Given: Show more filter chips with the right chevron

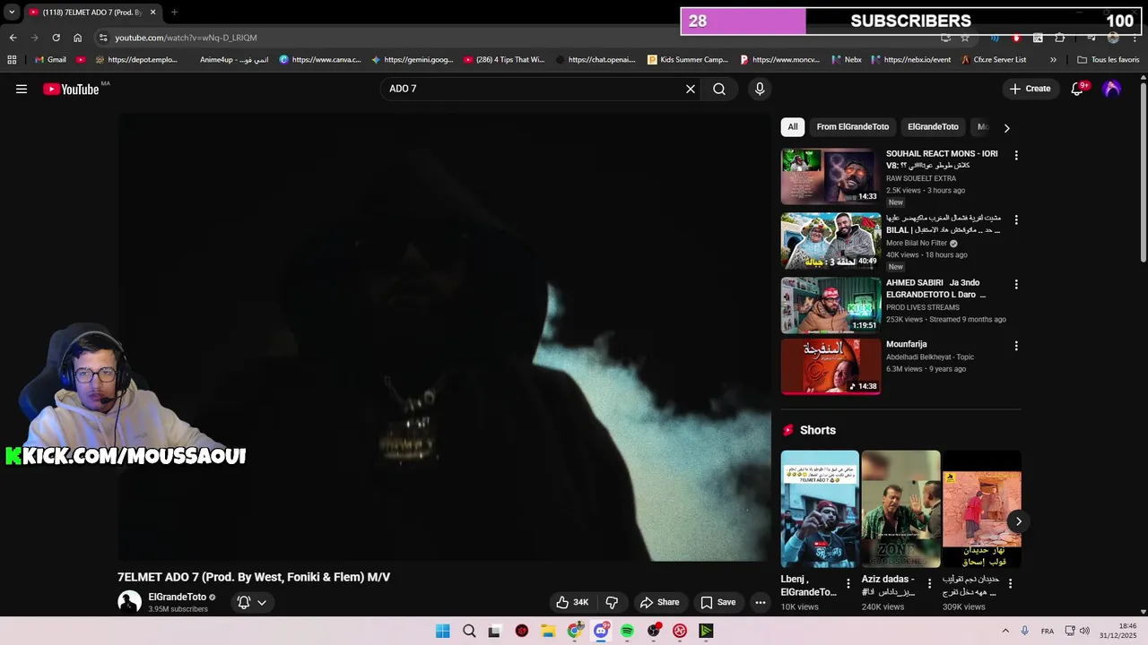Looking at the screenshot, I should (1006, 128).
